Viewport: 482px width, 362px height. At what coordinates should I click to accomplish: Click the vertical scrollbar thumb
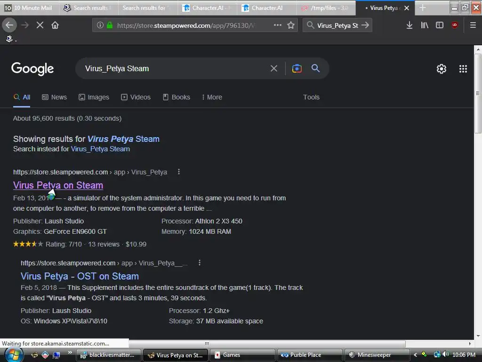(x=478, y=93)
